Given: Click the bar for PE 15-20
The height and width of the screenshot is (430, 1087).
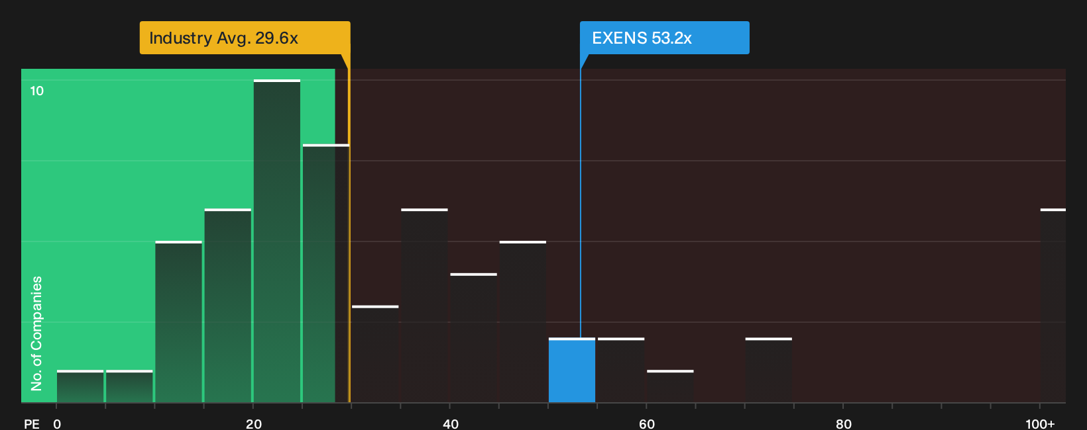Looking at the screenshot, I should click(x=228, y=306).
